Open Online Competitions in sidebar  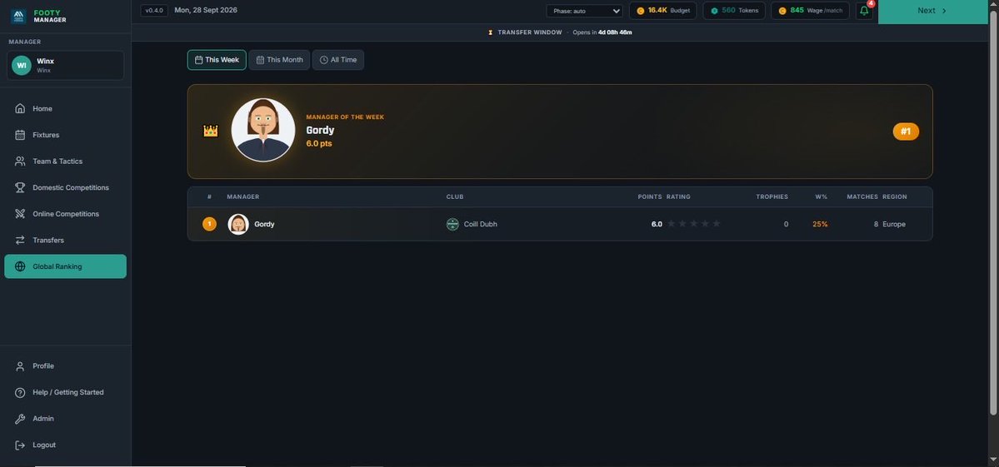(65, 214)
